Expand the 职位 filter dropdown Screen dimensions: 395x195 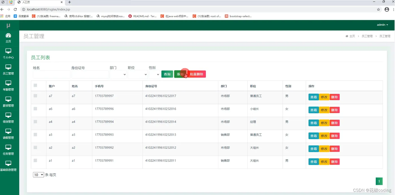coord(138,74)
